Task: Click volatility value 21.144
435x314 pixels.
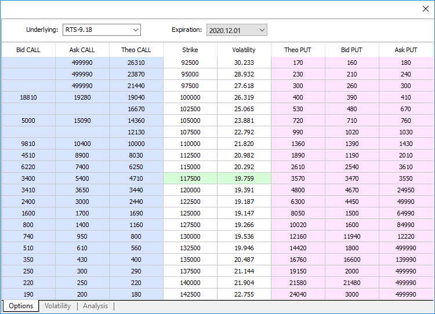Action: click(244, 271)
